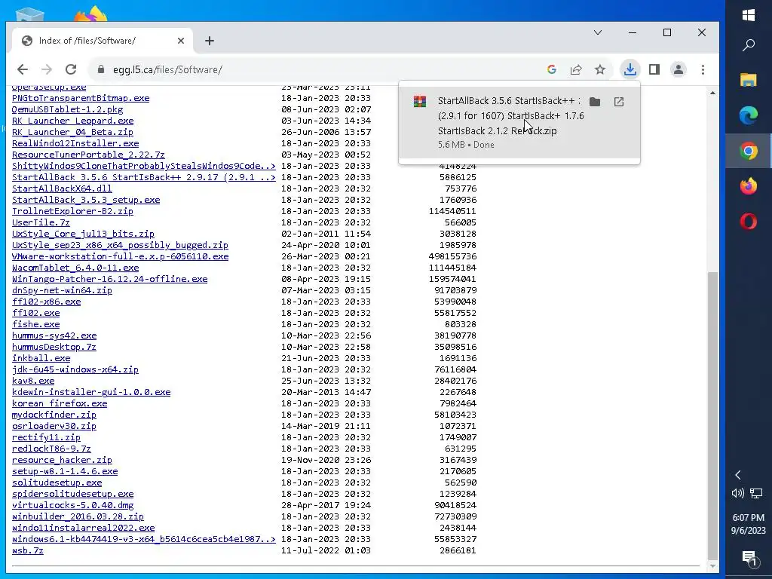Click the Google icon in address bar

tap(551, 69)
